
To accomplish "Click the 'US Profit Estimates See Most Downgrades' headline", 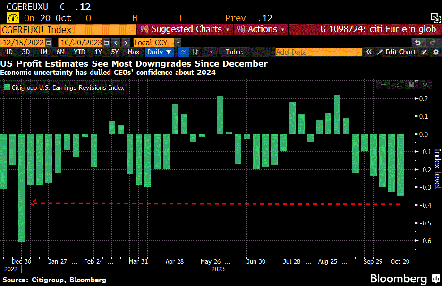I will pos(134,64).
